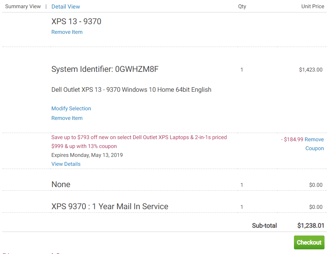Select the Dell Outlet XPS description text
The image size is (332, 254).
pos(131,90)
